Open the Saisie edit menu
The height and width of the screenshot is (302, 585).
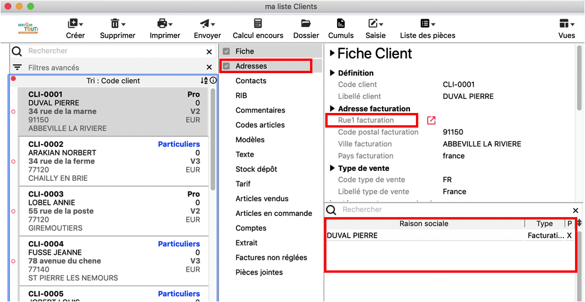point(376,29)
